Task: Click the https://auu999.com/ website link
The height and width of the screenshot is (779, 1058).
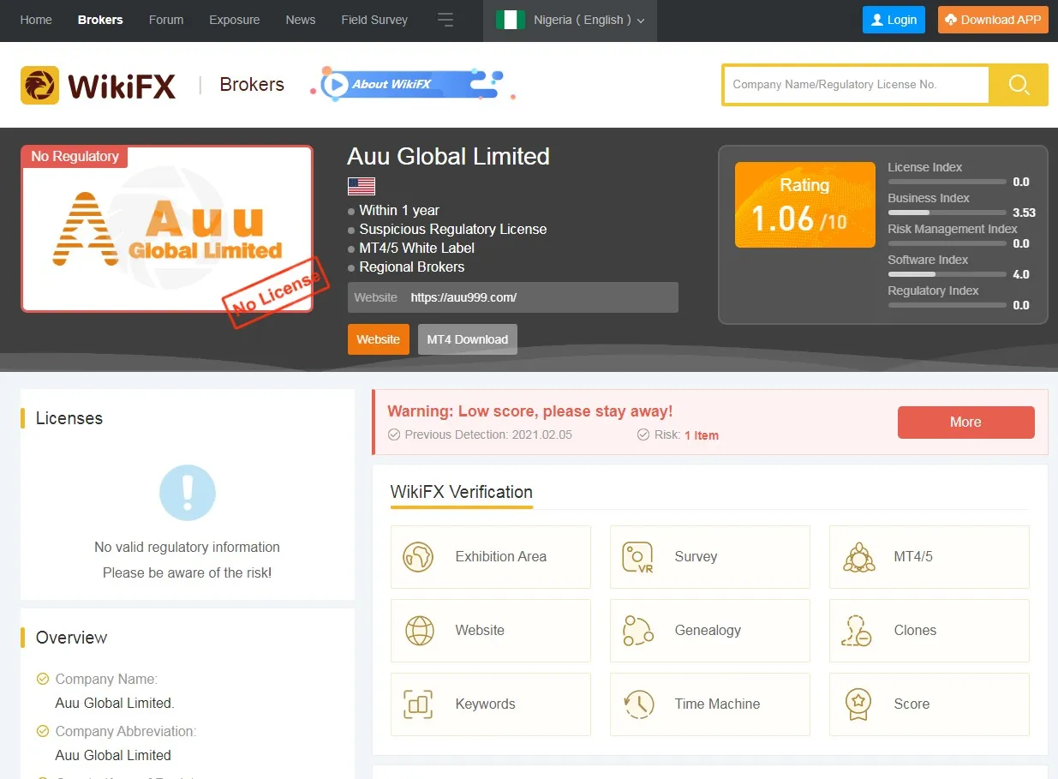Action: pos(463,297)
